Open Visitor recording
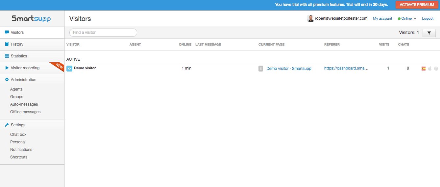Viewport: 440px width, 187px height. (x=32, y=68)
